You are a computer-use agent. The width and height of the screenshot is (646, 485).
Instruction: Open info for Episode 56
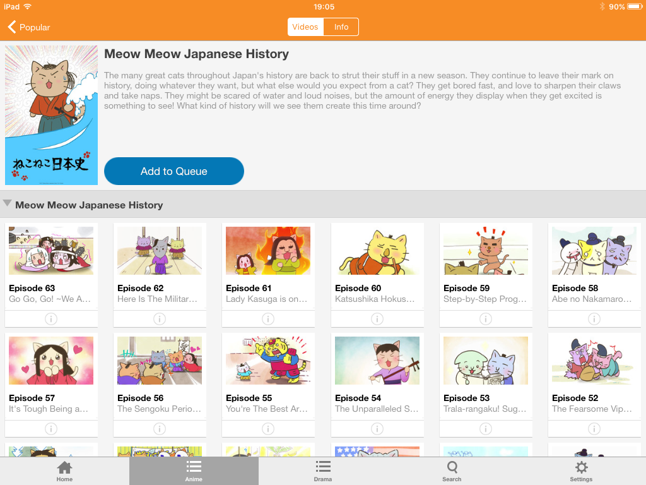[x=160, y=429]
